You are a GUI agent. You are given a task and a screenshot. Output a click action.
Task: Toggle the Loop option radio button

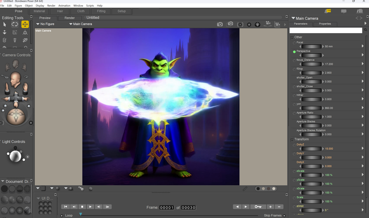pyautogui.click(x=61, y=216)
